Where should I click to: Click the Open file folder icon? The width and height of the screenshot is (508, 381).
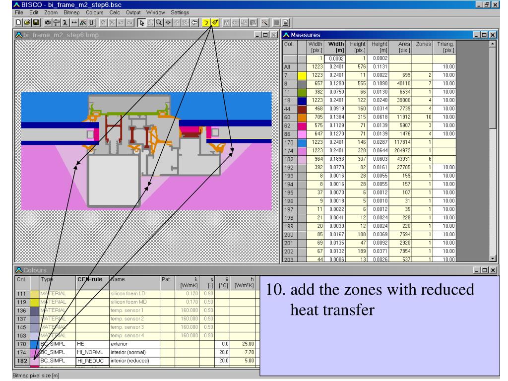(x=27, y=23)
